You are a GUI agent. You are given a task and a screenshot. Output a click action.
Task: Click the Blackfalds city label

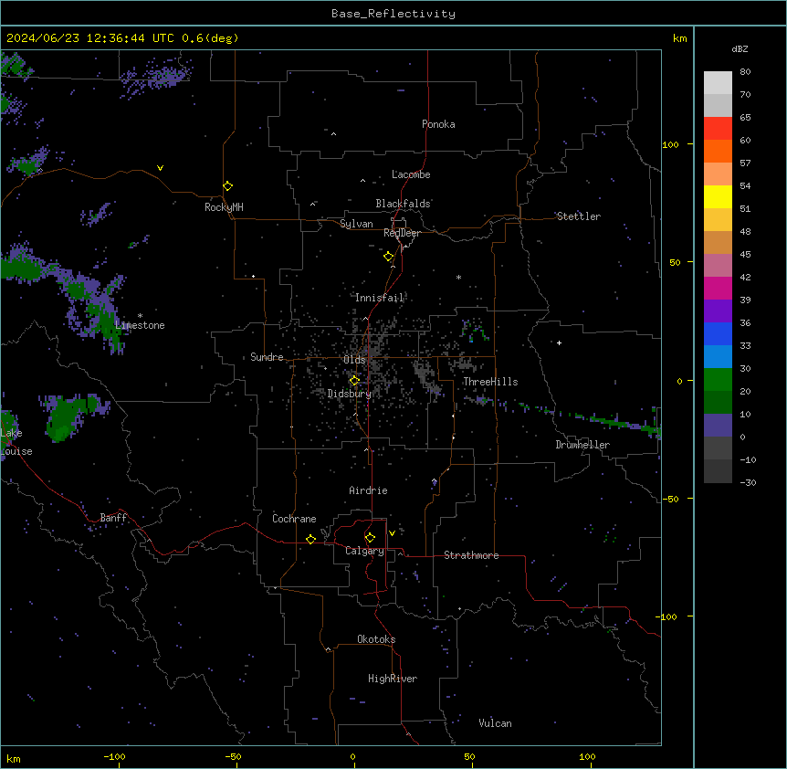pyautogui.click(x=403, y=204)
